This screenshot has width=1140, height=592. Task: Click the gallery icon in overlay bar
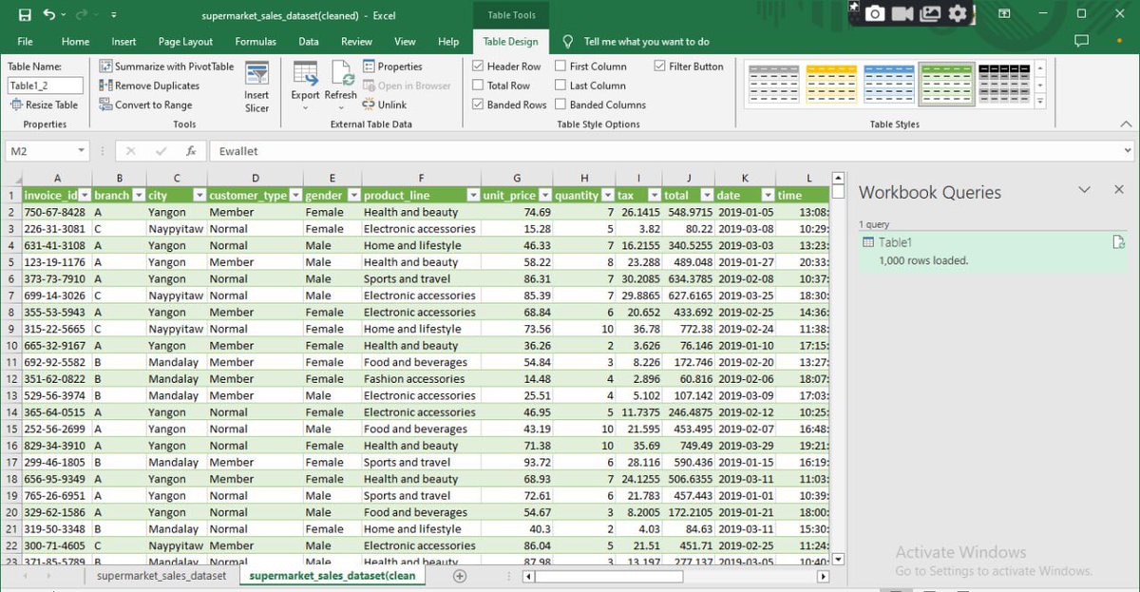[931, 13]
